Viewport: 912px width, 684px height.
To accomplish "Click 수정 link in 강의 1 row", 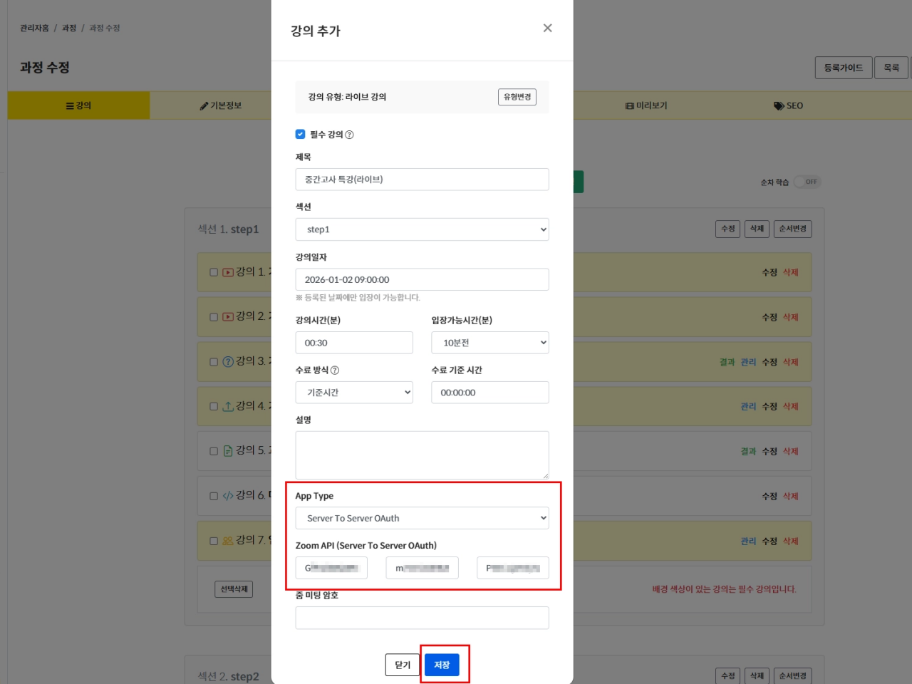I will pos(769,272).
